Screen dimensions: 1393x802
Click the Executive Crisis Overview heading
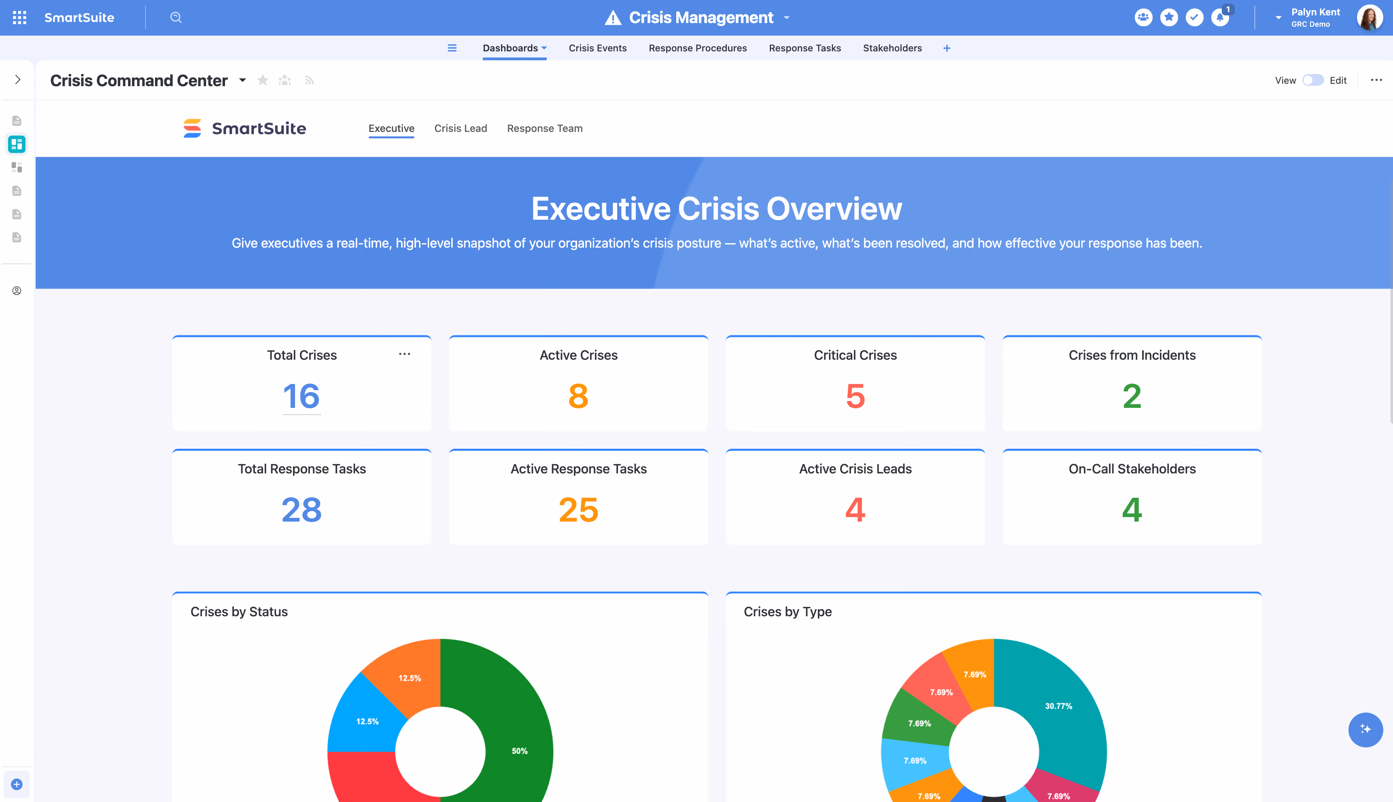(716, 209)
